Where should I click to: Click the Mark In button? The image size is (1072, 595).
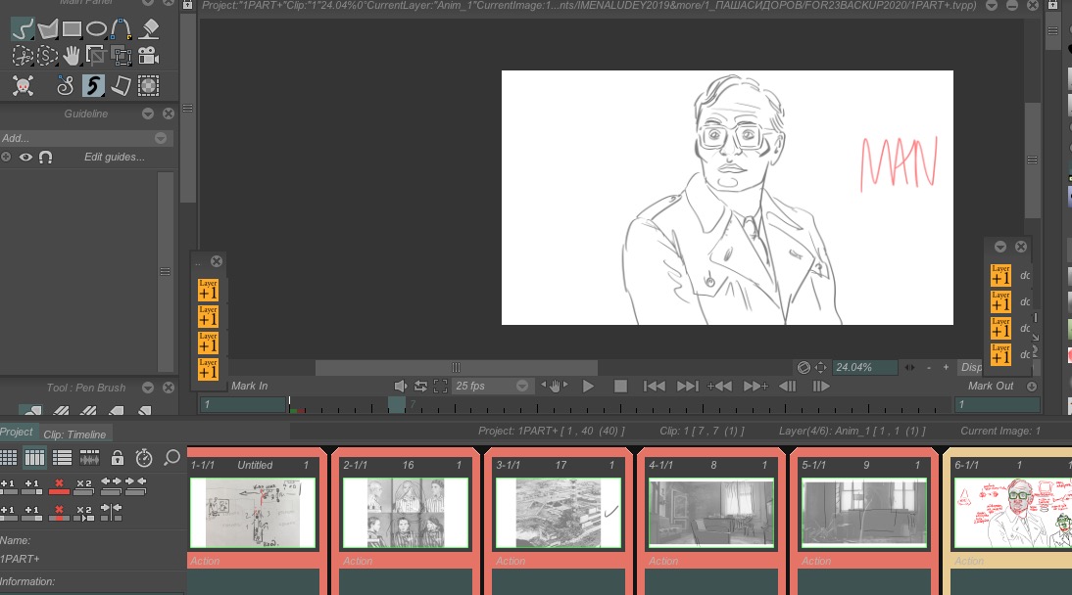click(x=249, y=386)
